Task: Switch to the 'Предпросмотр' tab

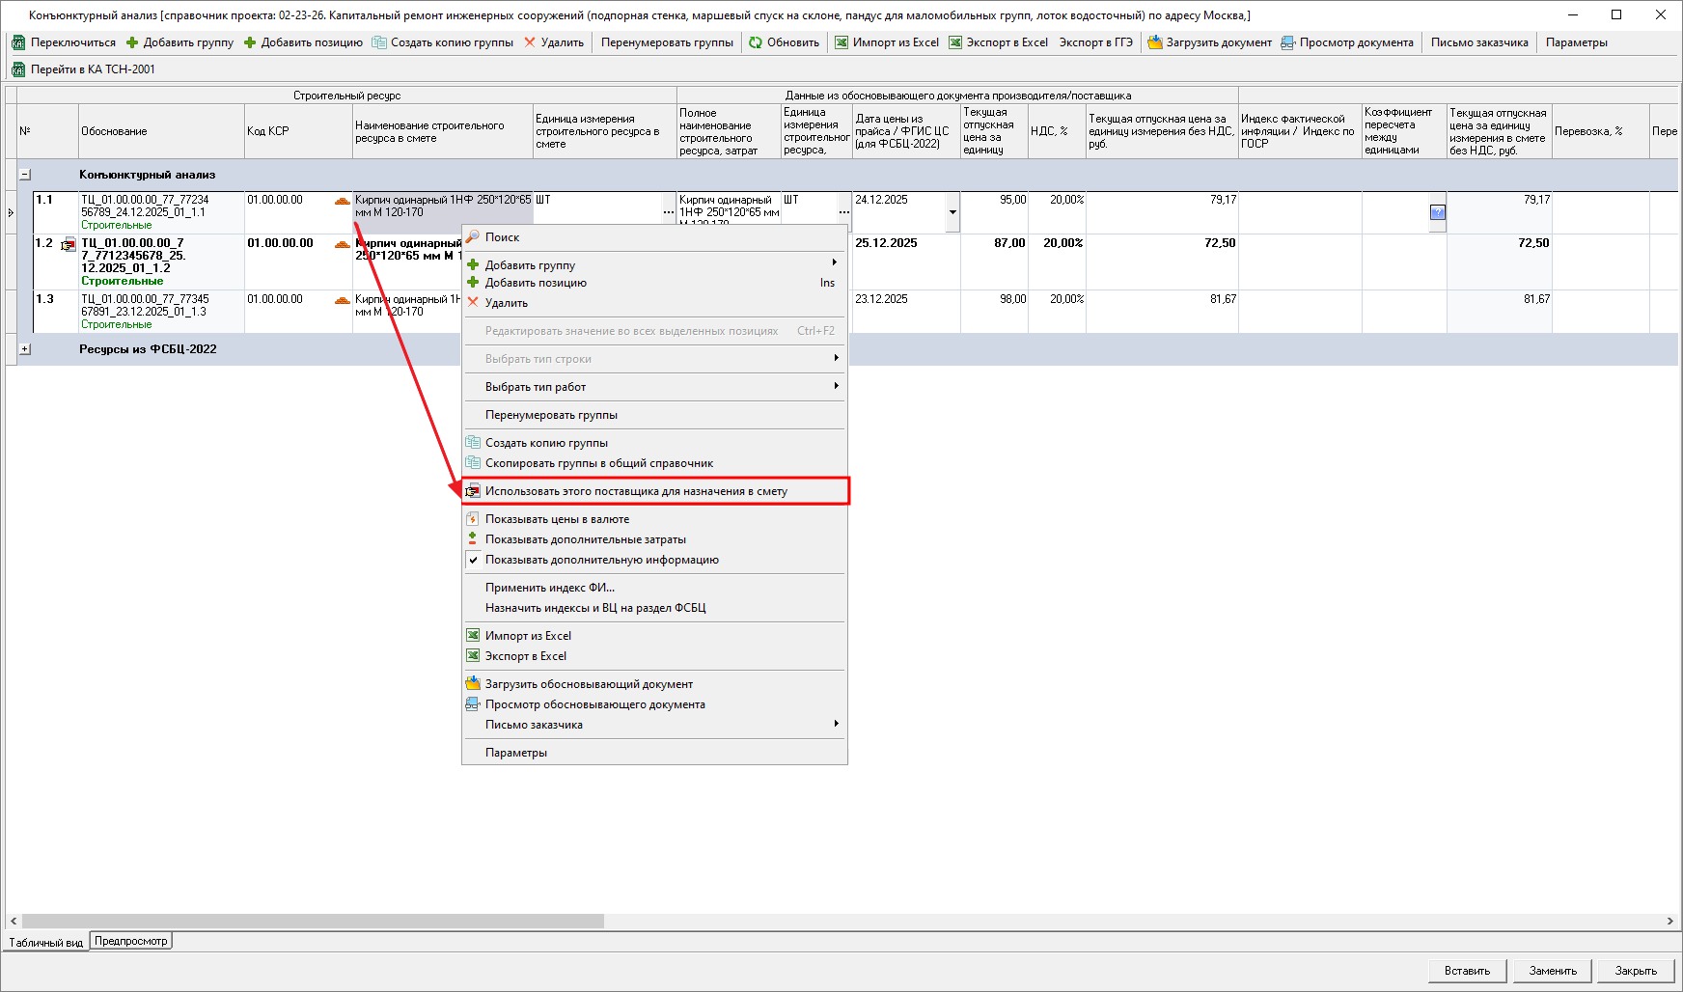Action: click(131, 941)
